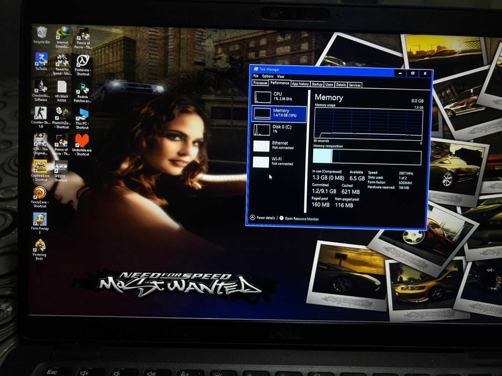Select the PlantsVsZombies shortcut icon

pyautogui.click(x=61, y=118)
